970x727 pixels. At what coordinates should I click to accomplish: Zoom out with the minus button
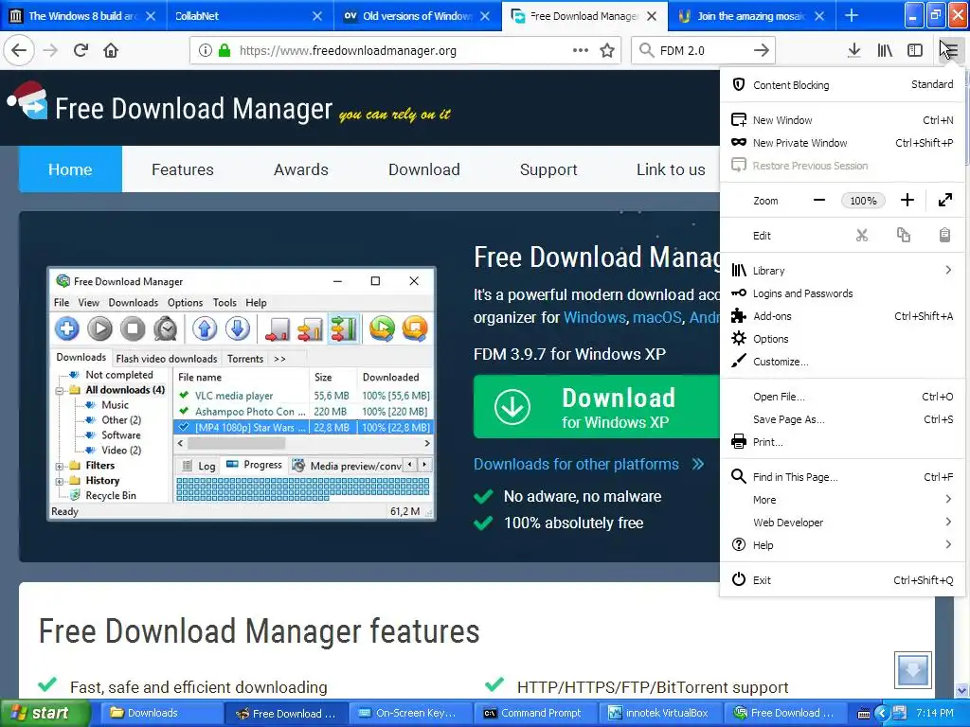pyautogui.click(x=819, y=201)
